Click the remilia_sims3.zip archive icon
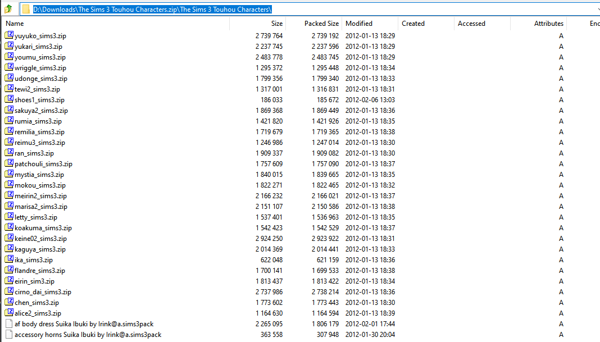 click(x=9, y=132)
